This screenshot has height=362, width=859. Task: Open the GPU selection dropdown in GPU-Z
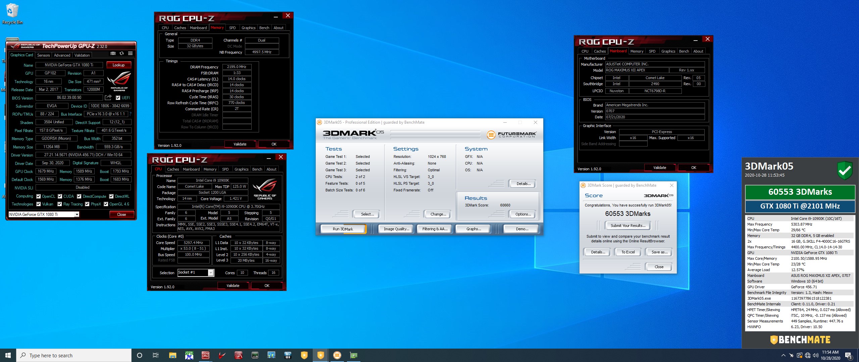(x=77, y=215)
